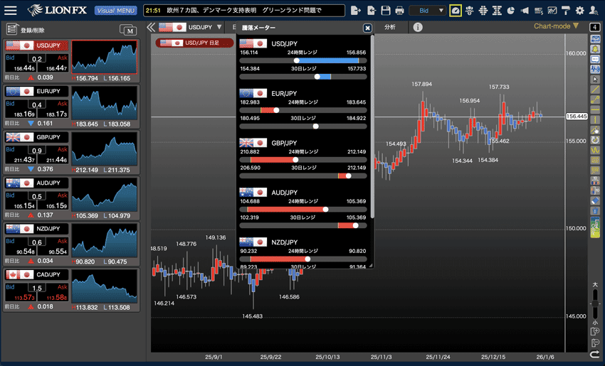Select the GBP/JPY rate panel
Viewport: 605px width, 366px height.
(x=36, y=152)
